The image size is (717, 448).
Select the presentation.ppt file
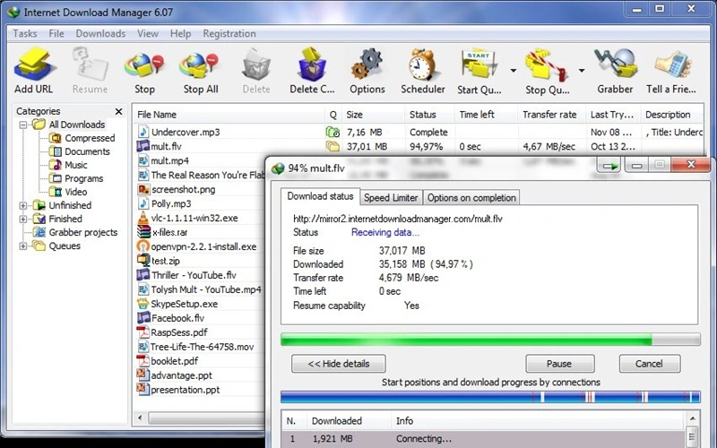186,390
